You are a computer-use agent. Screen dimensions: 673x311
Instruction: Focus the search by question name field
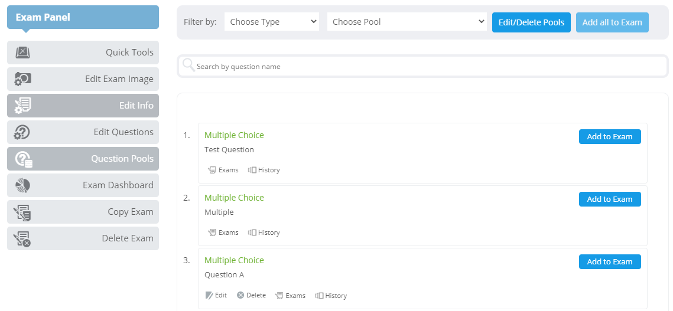pyautogui.click(x=423, y=67)
